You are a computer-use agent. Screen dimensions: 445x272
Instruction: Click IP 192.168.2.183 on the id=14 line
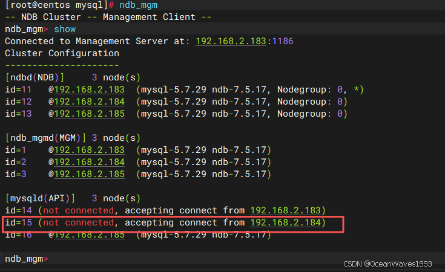tap(285, 210)
